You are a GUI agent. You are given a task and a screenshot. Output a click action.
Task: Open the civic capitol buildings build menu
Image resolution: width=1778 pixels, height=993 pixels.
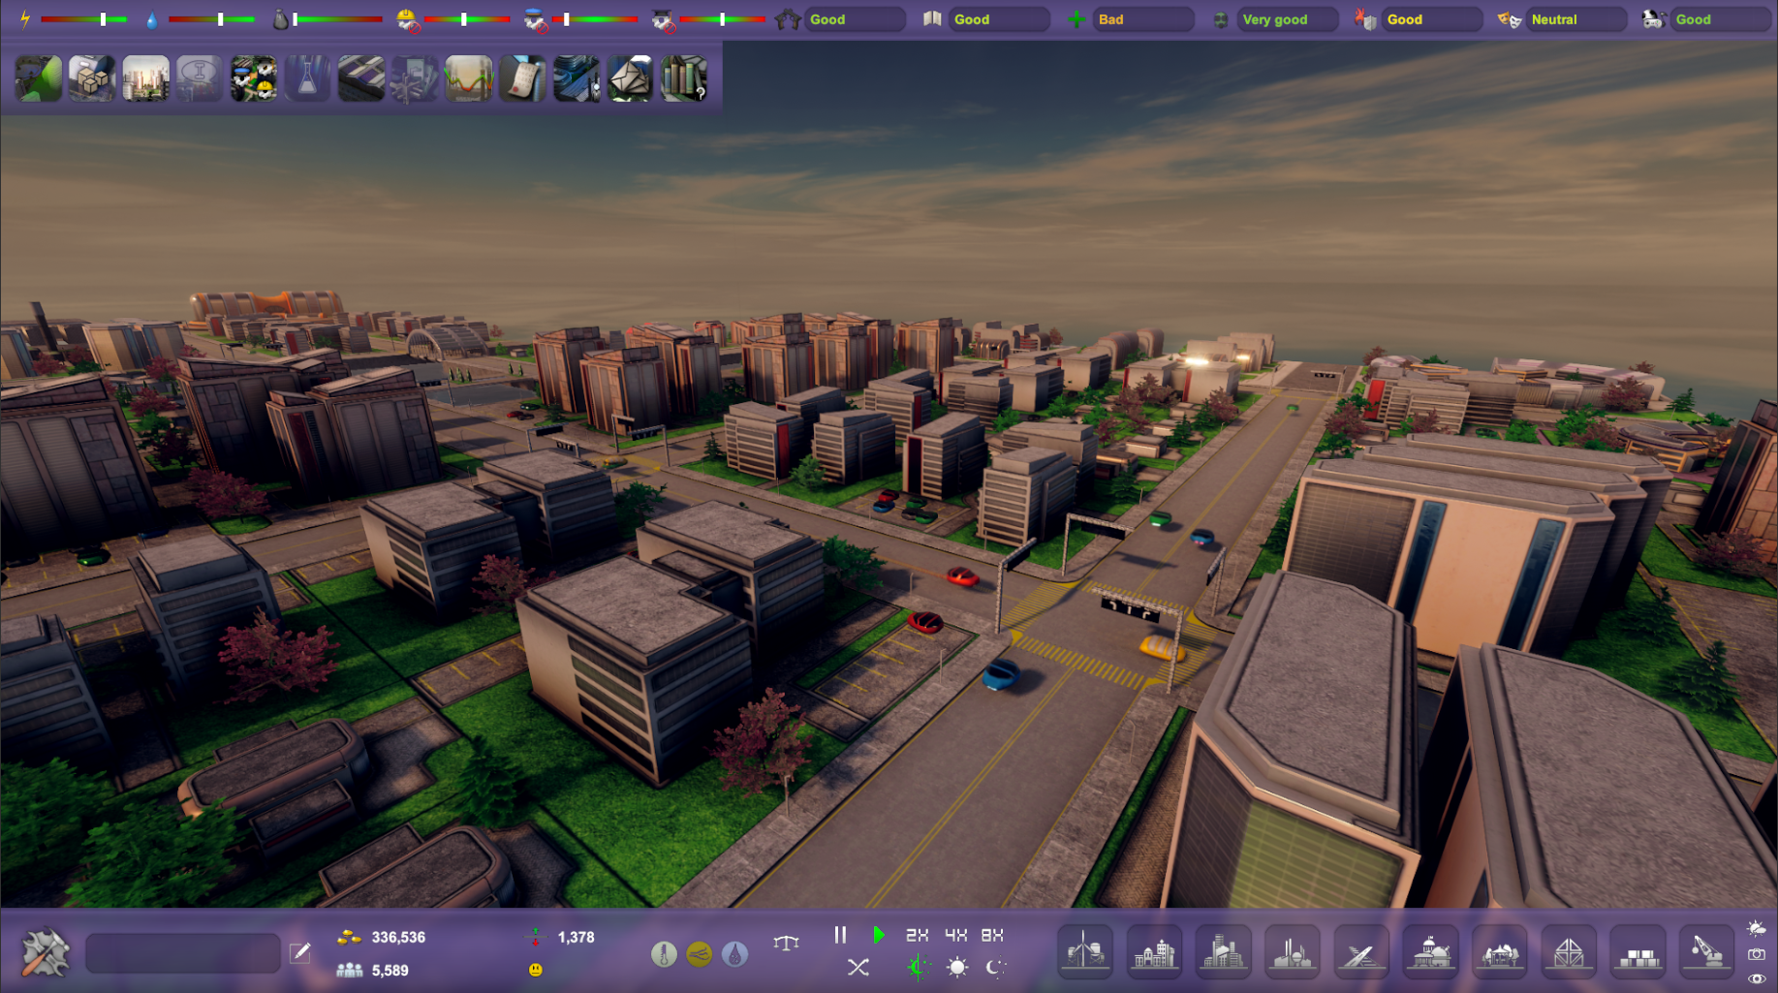pos(1430,952)
